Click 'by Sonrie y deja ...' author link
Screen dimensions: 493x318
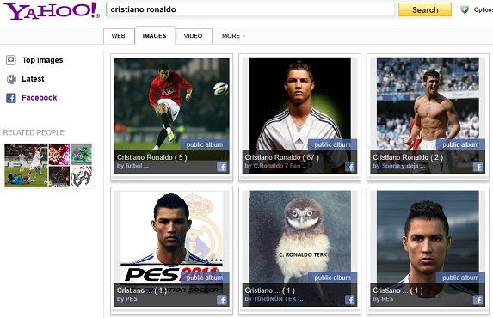(399, 166)
